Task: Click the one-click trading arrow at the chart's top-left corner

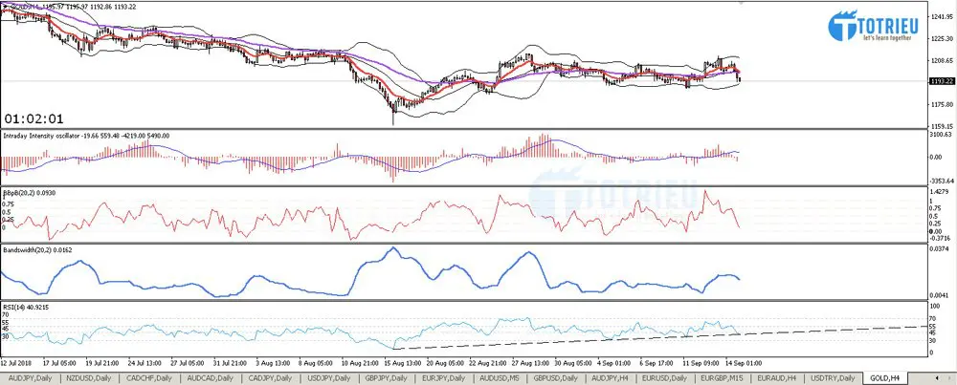Action: pyautogui.click(x=6, y=6)
